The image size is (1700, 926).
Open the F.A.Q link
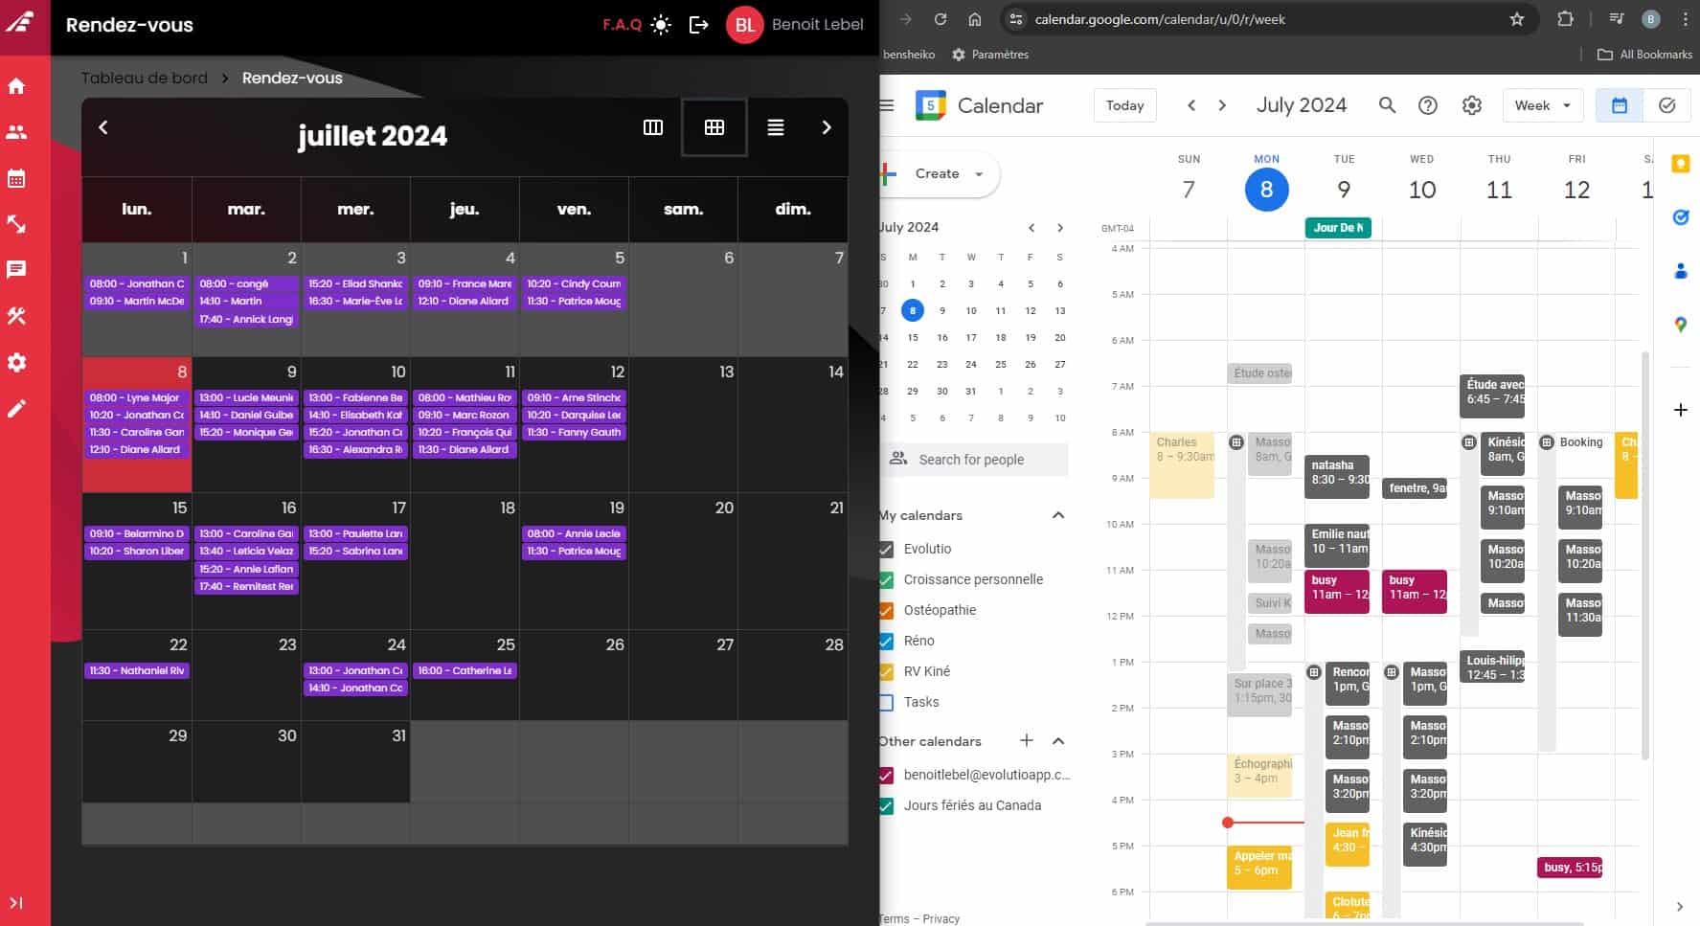622,25
